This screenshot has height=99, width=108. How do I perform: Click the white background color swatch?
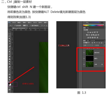pos(10,85)
